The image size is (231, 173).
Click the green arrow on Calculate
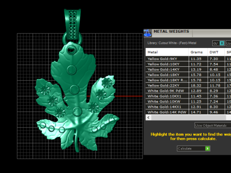click(x=207, y=148)
